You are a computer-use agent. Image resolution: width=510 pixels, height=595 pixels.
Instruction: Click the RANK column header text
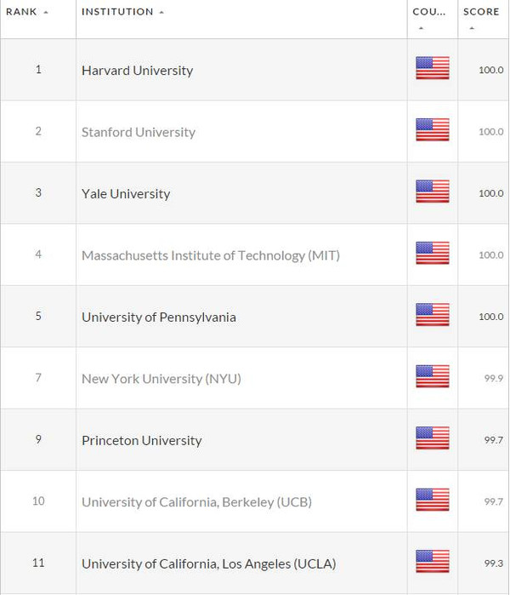21,12
